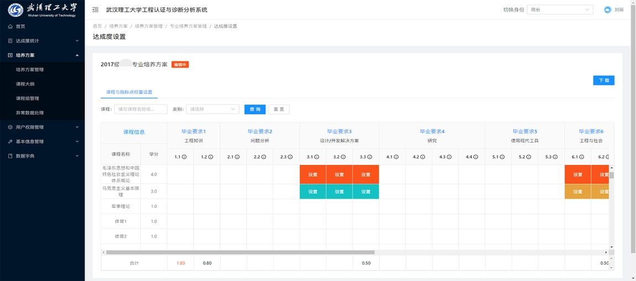Click the info icon next to 2.3
Screen dimensions: 636x281
click(x=290, y=157)
